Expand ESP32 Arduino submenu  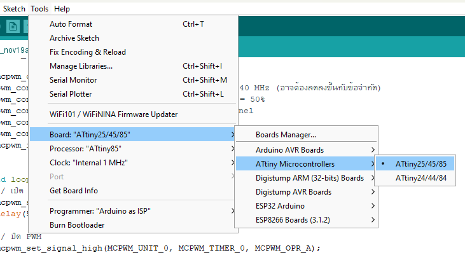pos(307,205)
